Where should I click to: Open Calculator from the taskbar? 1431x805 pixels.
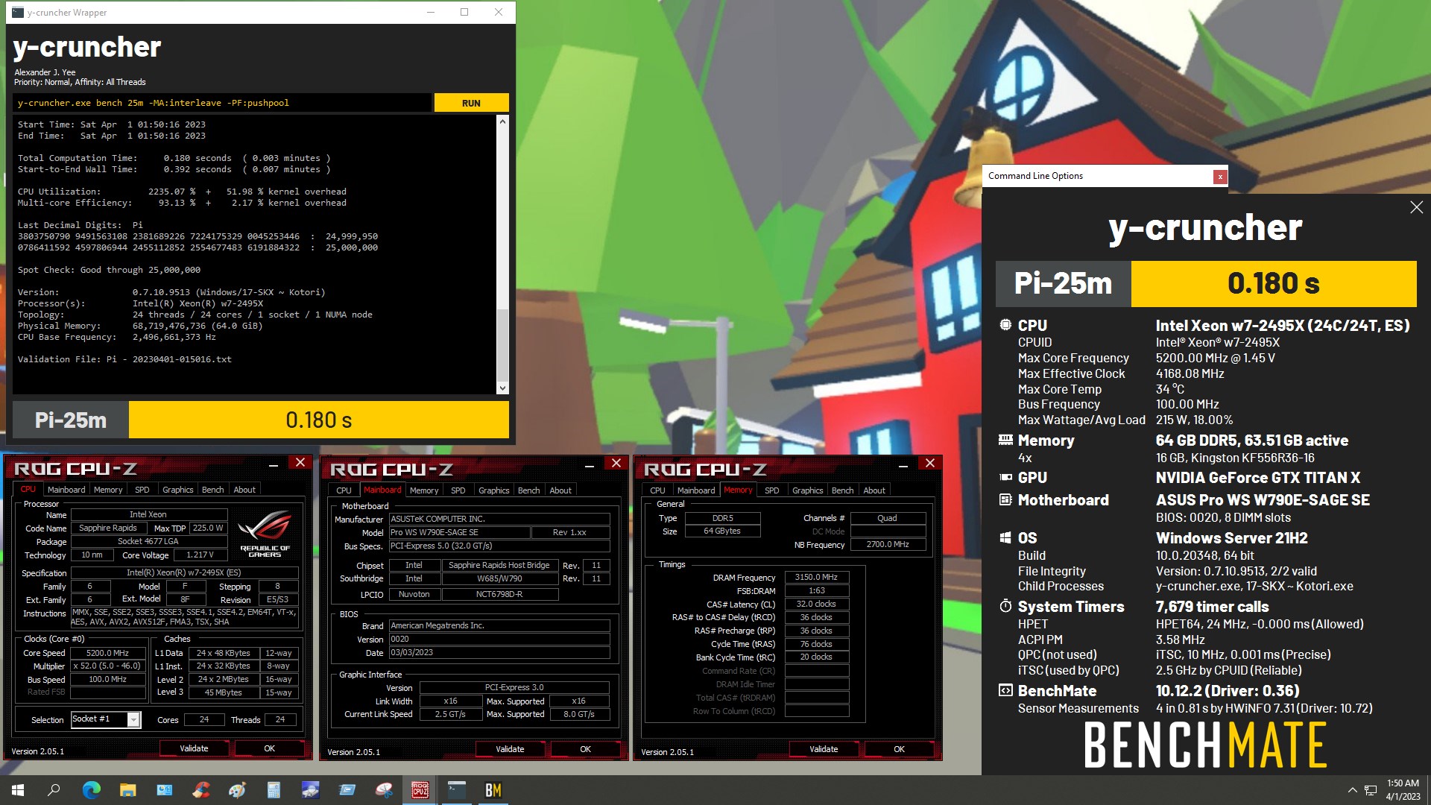pyautogui.click(x=274, y=790)
